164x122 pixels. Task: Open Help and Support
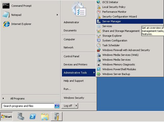[74, 81]
